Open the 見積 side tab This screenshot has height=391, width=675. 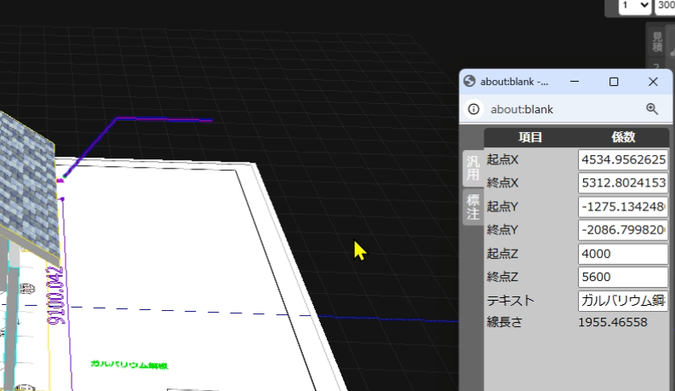pos(656,42)
